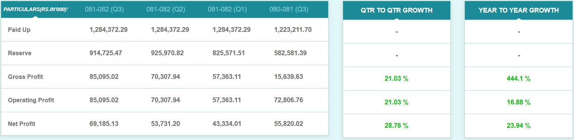Click the QTR TO QTR GROWTH header

click(397, 10)
